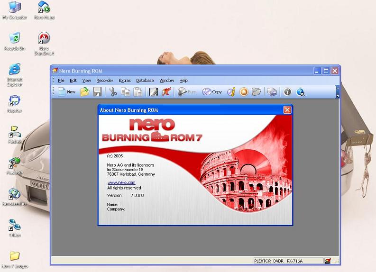Screen dimensions: 376x272
Task: Open the File menu
Action: (61, 81)
